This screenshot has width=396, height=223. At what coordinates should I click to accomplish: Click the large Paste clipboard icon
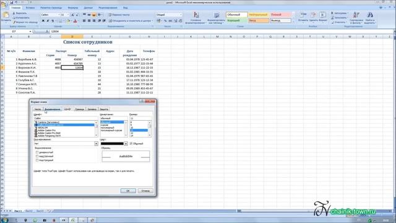(x=6, y=15)
